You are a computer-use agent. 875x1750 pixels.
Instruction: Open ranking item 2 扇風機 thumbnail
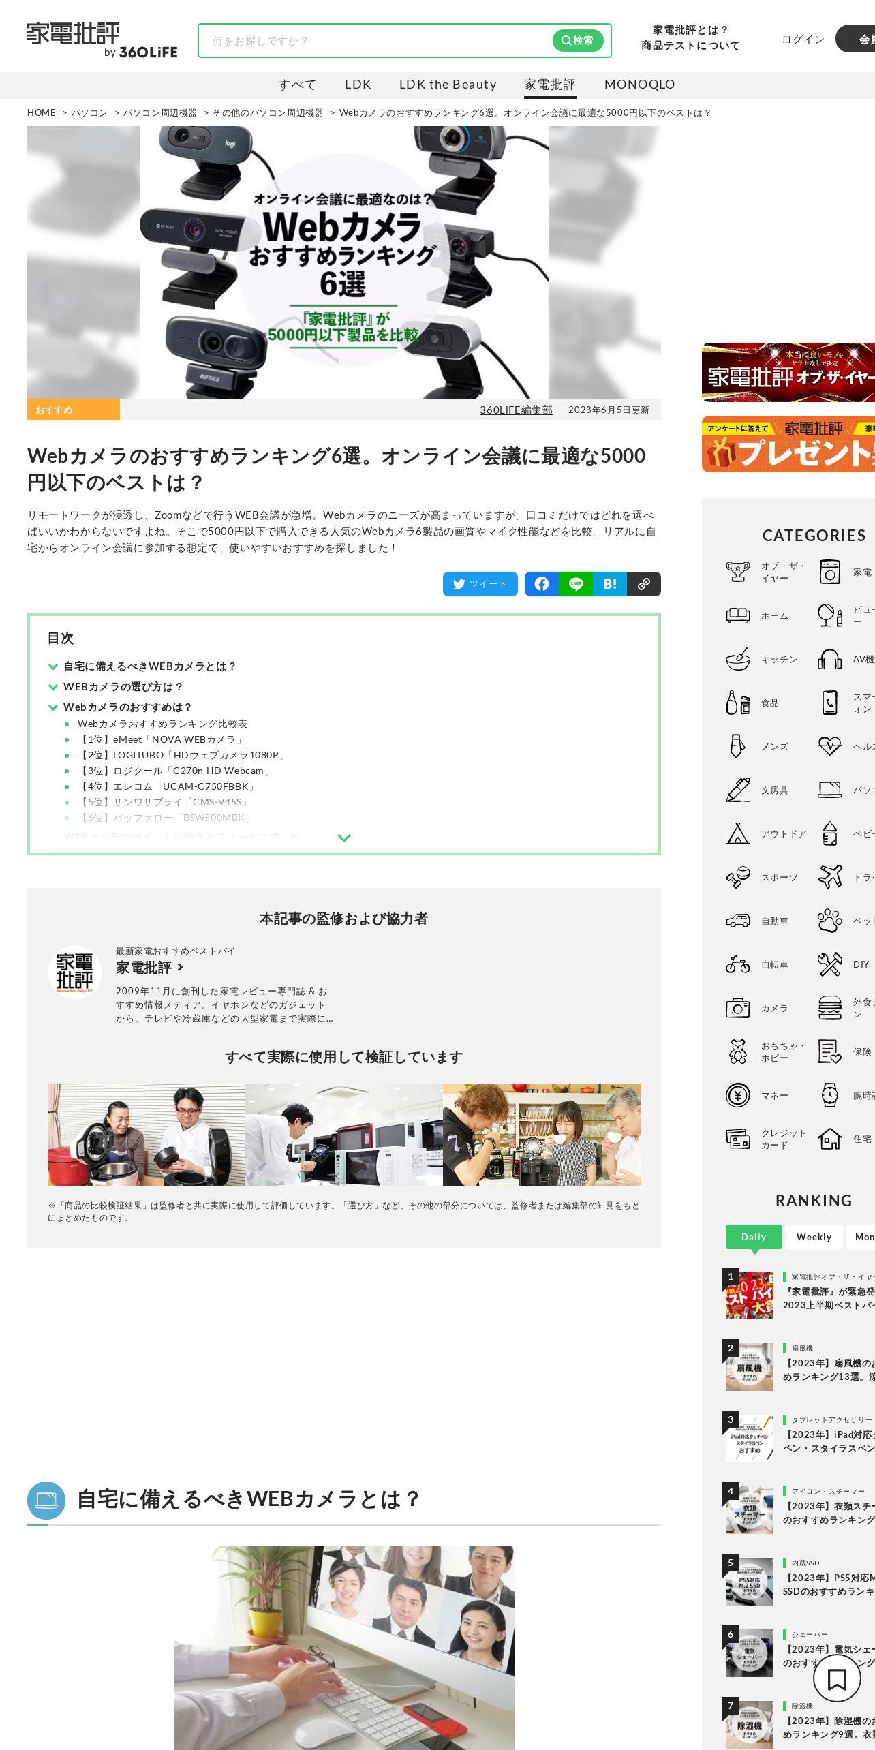point(750,1366)
